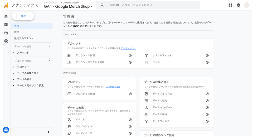Image resolution: width=253 pixels, height=137 pixels.
Task: Click the paperclip icon beside データの保持
Action: click(146, 115)
